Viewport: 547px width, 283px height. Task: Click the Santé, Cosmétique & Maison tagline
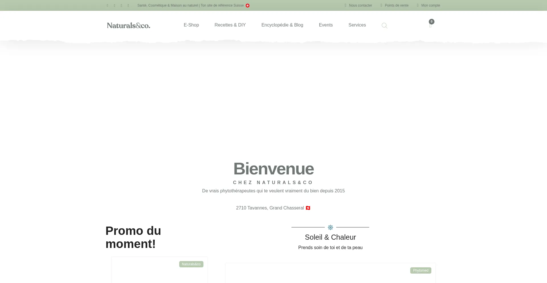tap(191, 5)
